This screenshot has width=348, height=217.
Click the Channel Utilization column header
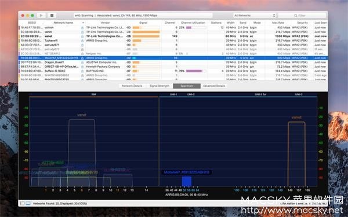tap(193, 23)
